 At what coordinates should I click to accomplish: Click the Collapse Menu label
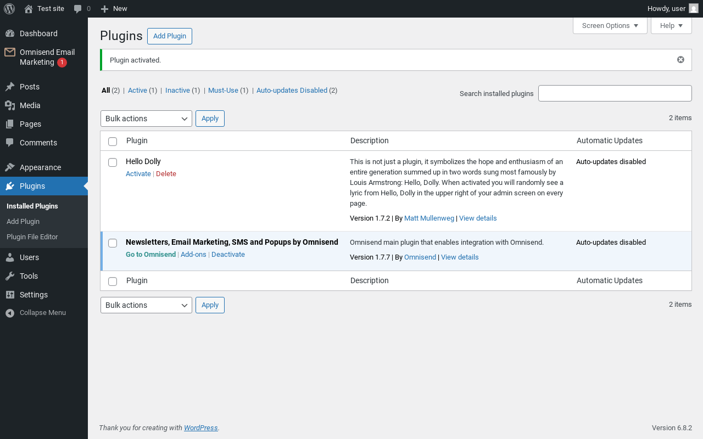43,313
